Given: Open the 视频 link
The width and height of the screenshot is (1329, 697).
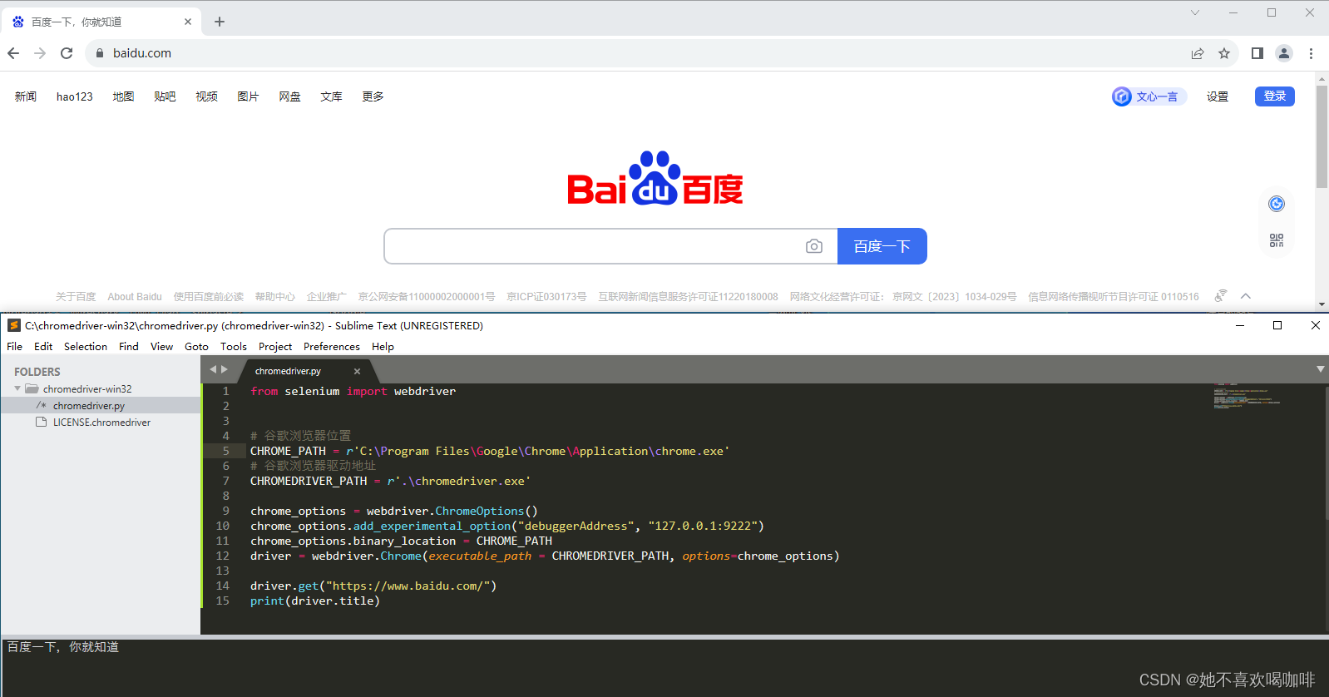Looking at the screenshot, I should [206, 96].
